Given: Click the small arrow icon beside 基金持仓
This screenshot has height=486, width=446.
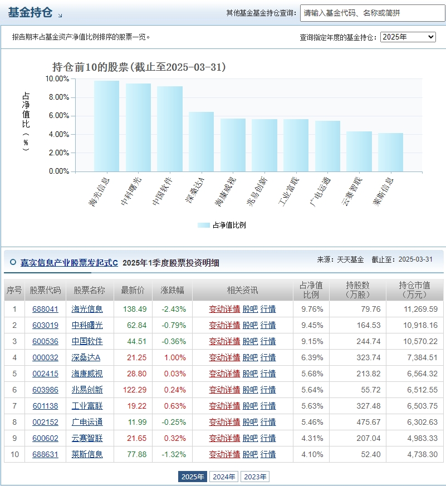Looking at the screenshot, I should point(60,16).
